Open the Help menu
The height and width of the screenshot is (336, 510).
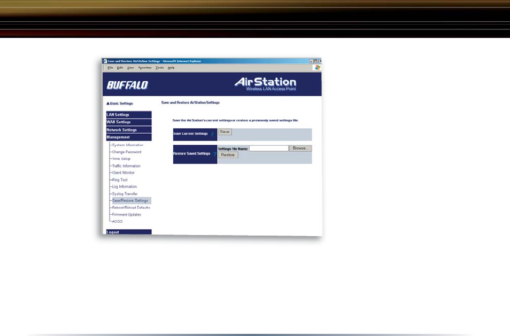[x=171, y=68]
